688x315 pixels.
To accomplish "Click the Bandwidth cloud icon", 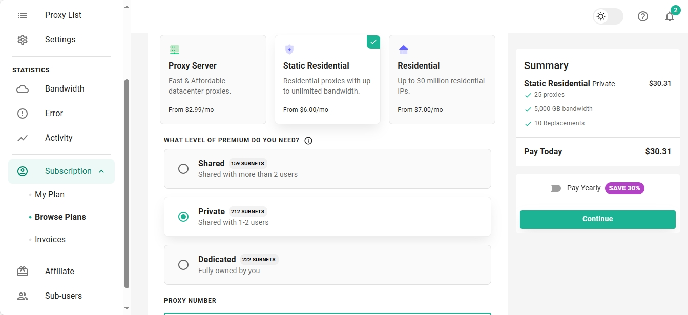I will (x=23, y=89).
